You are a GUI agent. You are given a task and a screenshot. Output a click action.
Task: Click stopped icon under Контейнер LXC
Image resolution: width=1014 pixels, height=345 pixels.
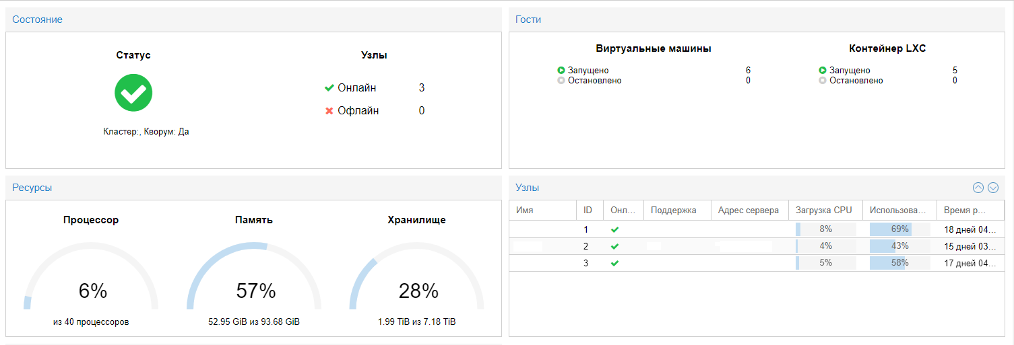coord(823,81)
